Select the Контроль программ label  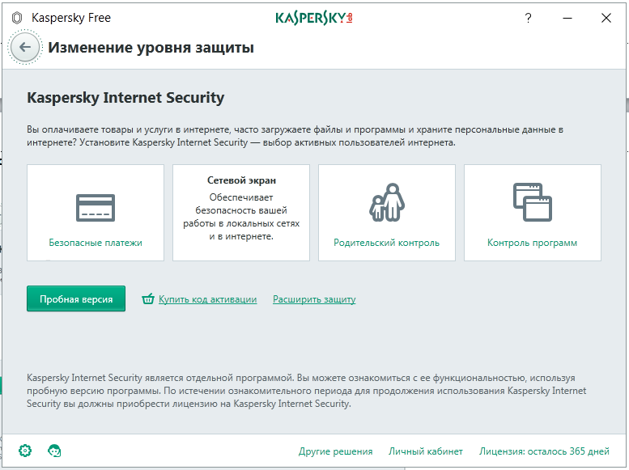pos(532,243)
